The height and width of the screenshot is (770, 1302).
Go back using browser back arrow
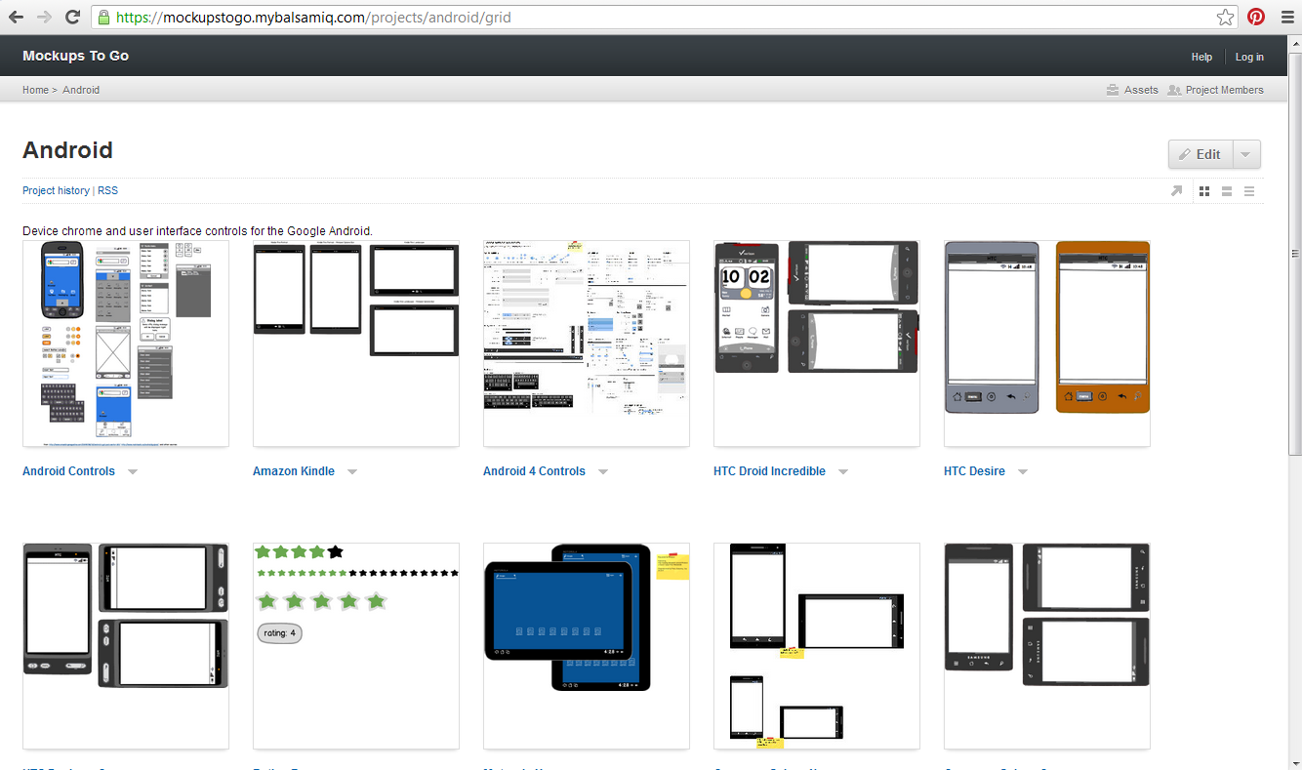point(17,17)
